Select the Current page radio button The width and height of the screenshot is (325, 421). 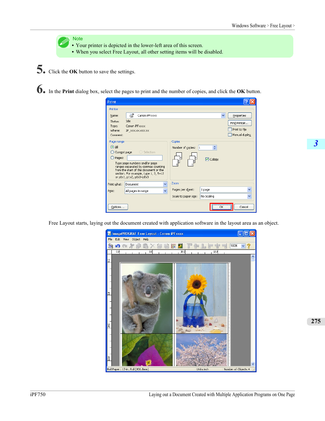point(112,152)
